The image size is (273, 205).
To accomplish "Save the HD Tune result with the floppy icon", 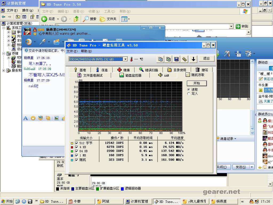I will [x=176, y=59].
